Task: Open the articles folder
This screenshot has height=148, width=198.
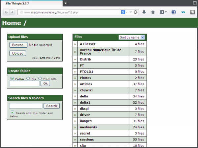Action: click(86, 84)
